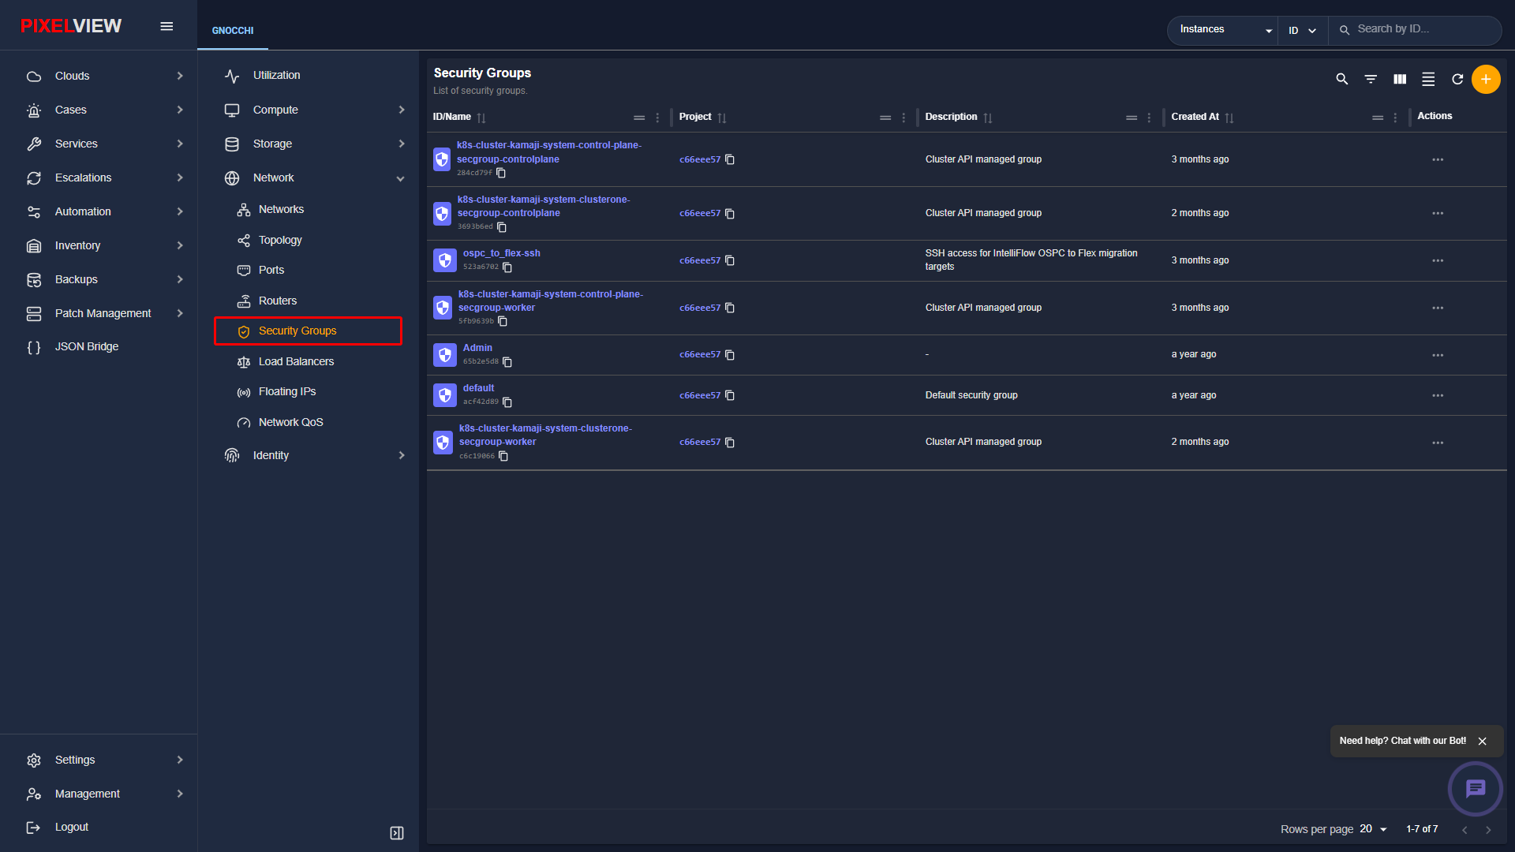Open the Rows per page dropdown
The image size is (1515, 852).
click(1374, 829)
